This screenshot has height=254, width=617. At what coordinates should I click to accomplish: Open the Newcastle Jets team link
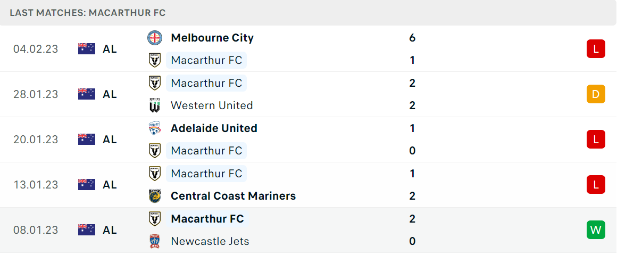[x=210, y=241]
